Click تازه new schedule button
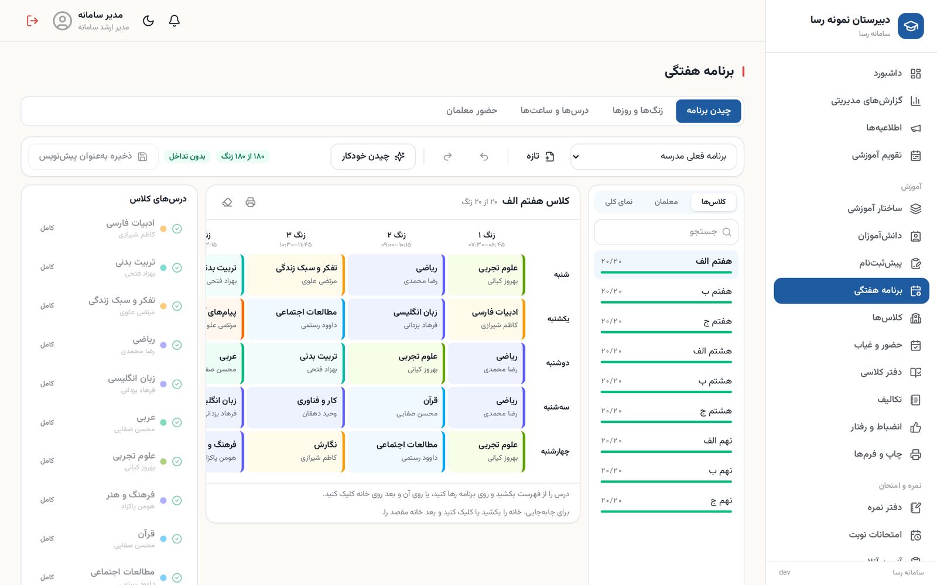Image resolution: width=937 pixels, height=585 pixels. [540, 156]
